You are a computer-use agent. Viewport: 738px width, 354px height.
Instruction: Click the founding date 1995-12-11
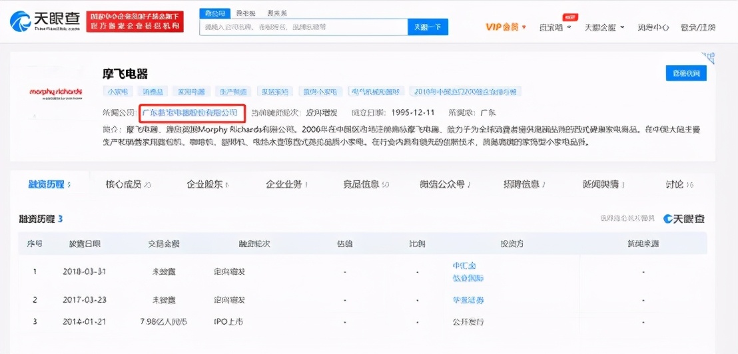(413, 113)
